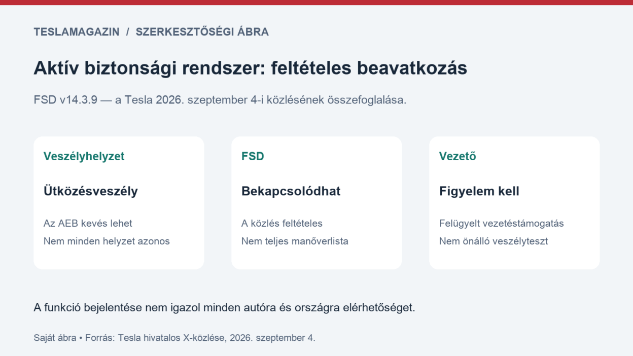Click the line 'Felügyelt vezetéstámogatás'
Viewport: 633px width, 356px height.
coord(502,223)
